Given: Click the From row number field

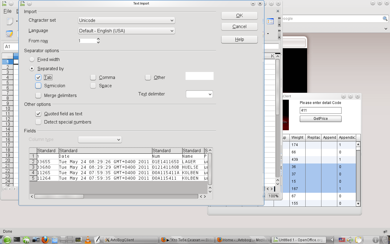Looking at the screenshot, I should pos(87,41).
